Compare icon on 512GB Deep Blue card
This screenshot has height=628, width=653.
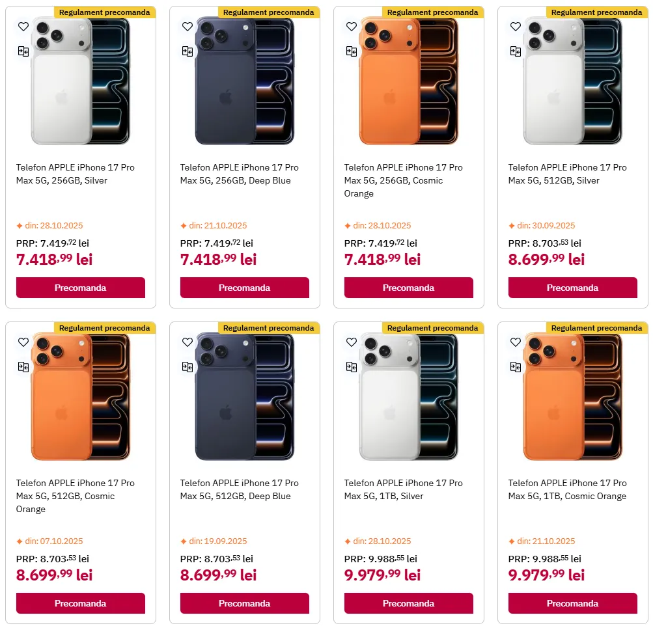(x=188, y=366)
